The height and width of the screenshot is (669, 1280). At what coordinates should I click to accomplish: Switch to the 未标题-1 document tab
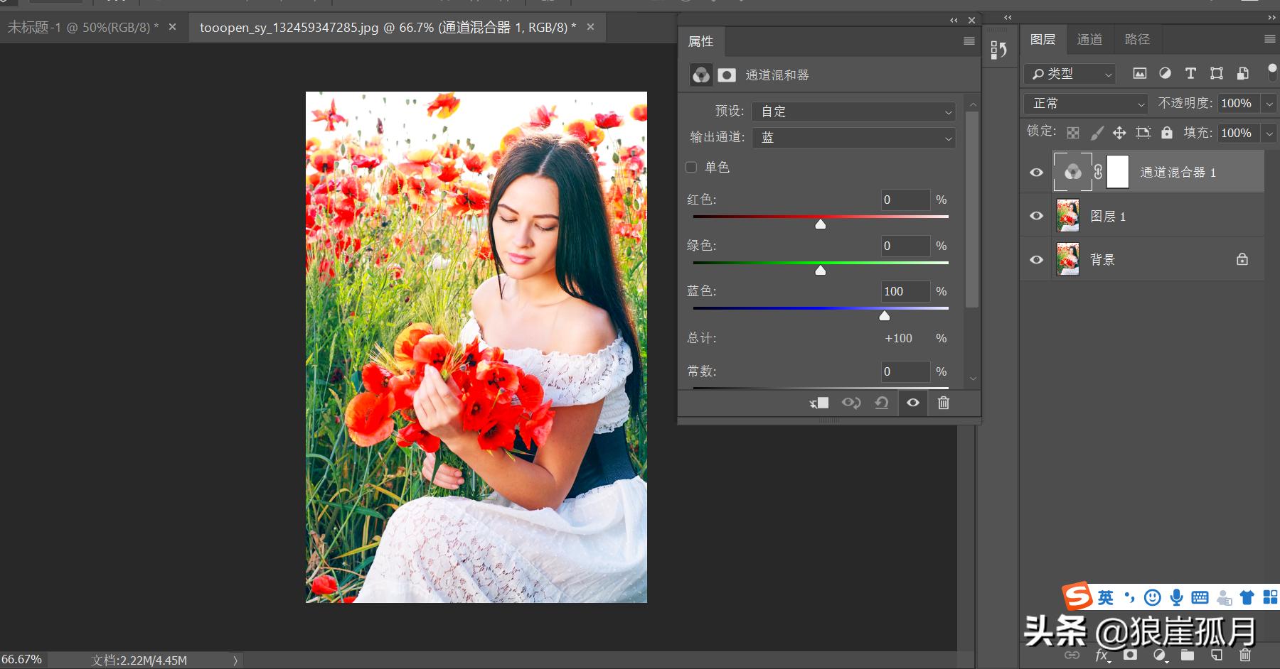[82, 28]
